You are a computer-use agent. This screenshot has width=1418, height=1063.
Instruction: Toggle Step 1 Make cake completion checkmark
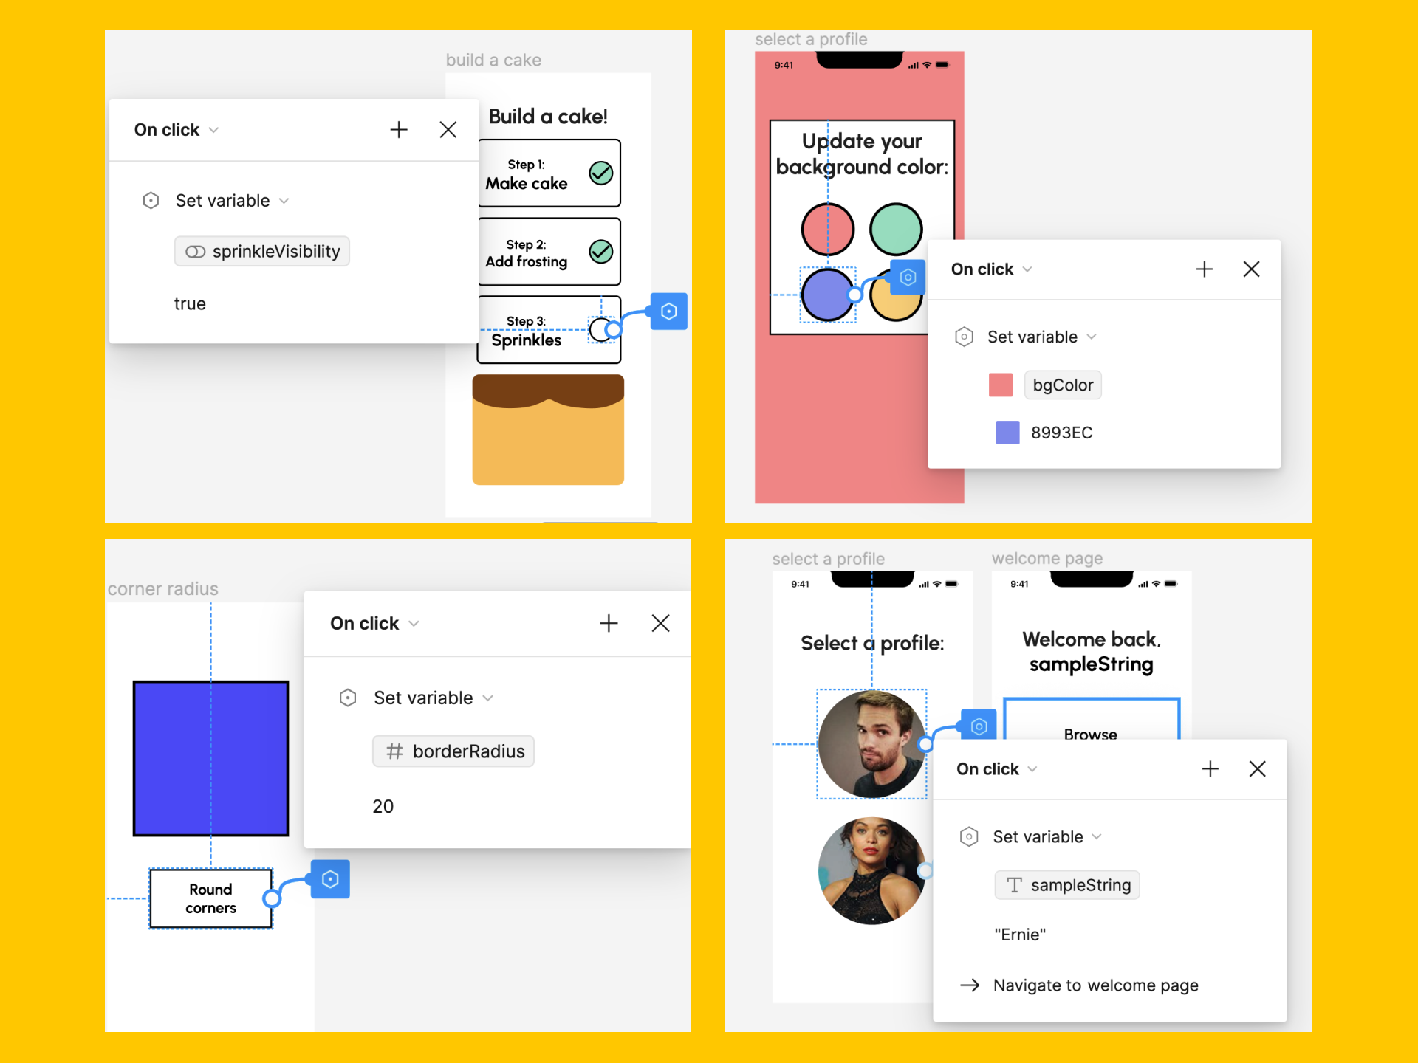(603, 176)
